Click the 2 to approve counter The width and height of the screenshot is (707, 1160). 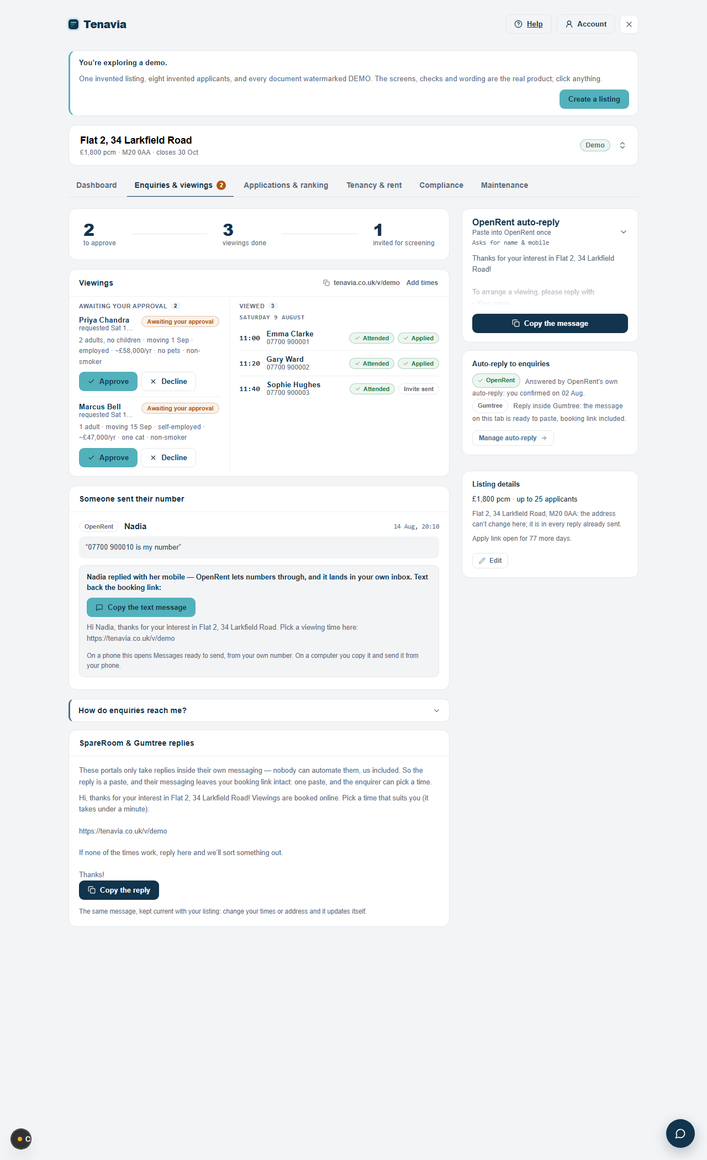99,234
